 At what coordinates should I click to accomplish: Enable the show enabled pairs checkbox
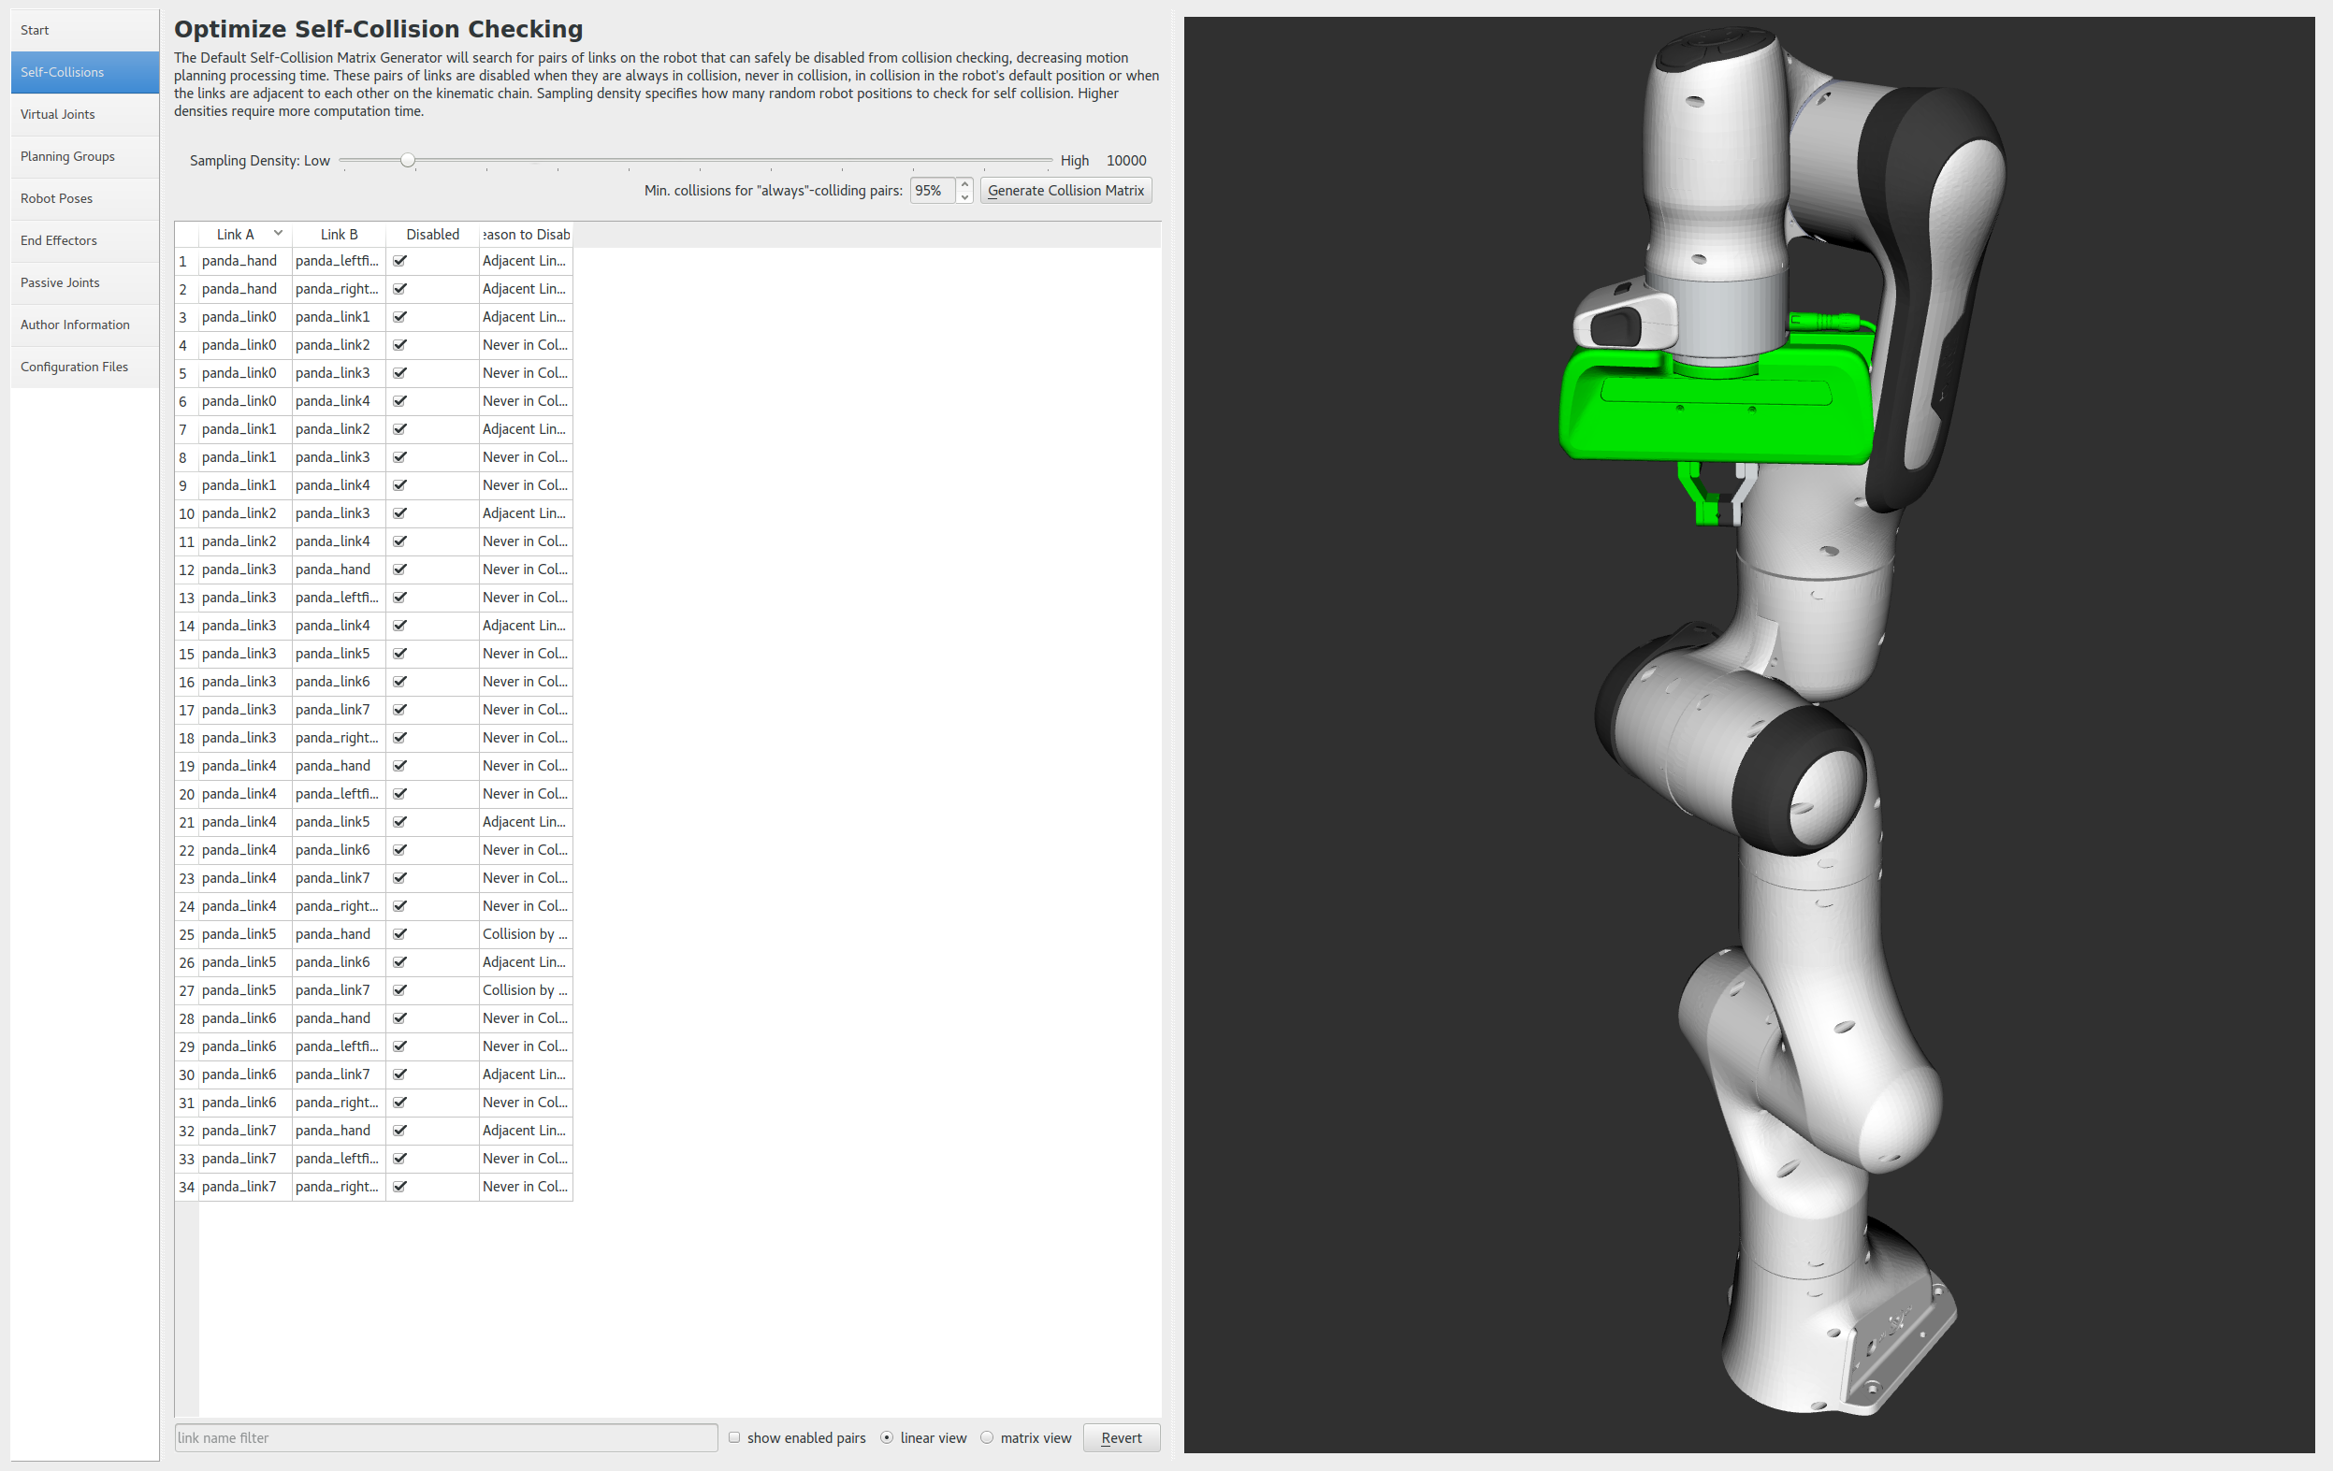pyautogui.click(x=734, y=1437)
